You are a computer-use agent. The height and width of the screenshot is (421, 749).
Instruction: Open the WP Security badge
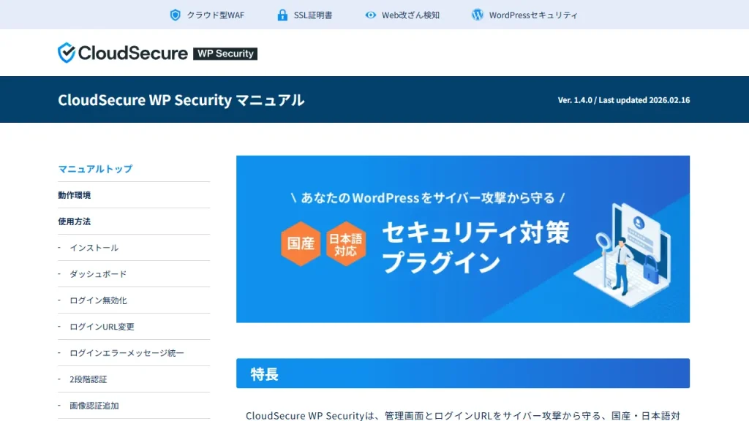[x=225, y=53]
